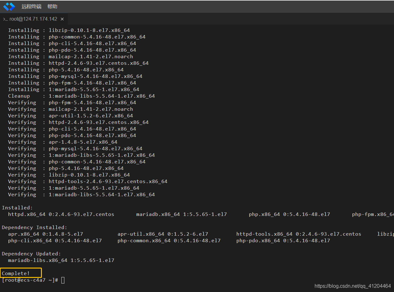Screen dimensions: 394x292
Task: Click the 'Verifying : php-cli-5.4.16-48.el7.x86_64' line
Action: [x=72, y=129]
